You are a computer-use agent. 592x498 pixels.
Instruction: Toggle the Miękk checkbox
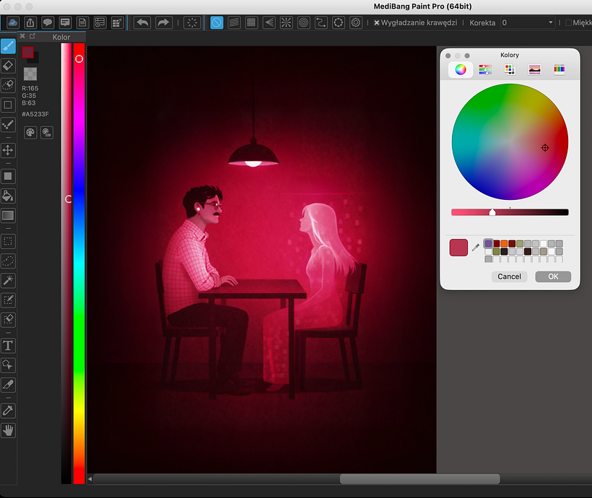(568, 23)
